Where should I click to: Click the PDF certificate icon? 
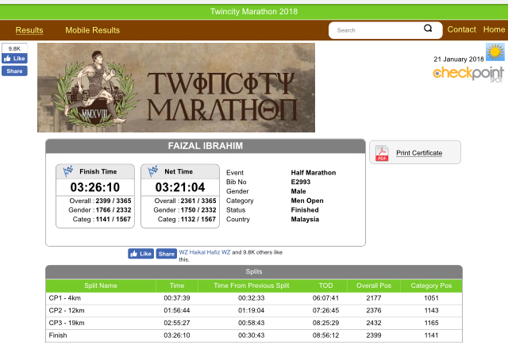(382, 153)
